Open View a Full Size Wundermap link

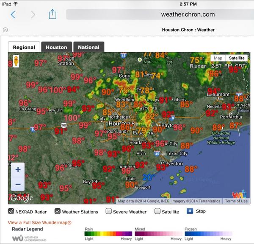39,222
